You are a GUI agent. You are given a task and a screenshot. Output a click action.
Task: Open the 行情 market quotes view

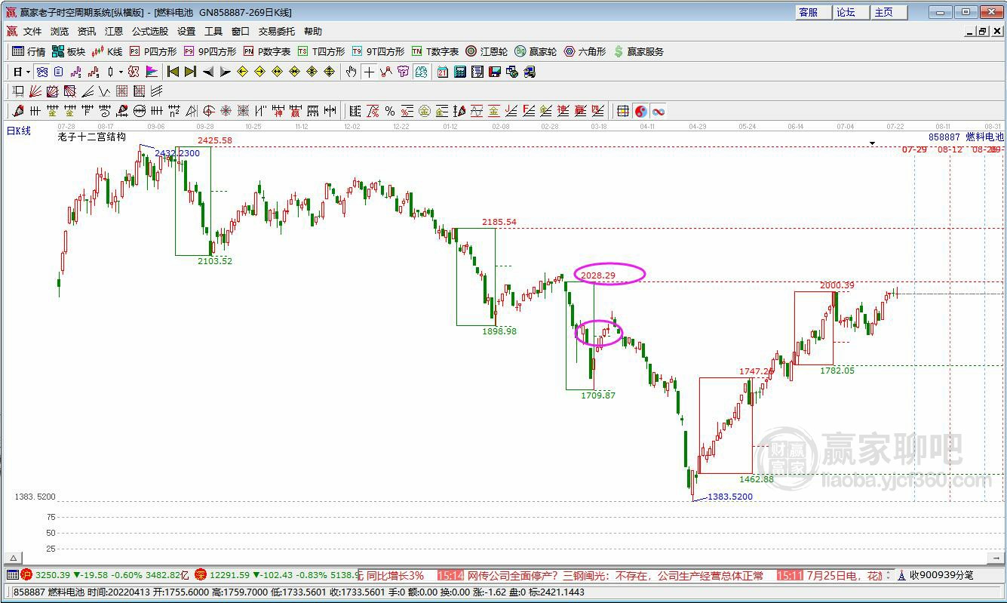(x=29, y=51)
